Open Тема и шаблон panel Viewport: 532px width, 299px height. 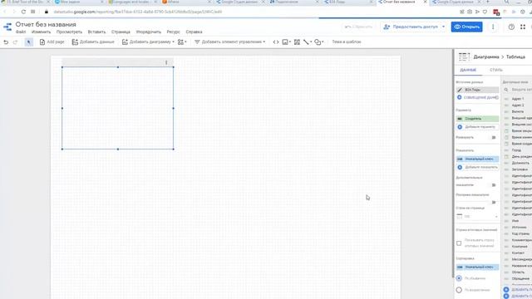coord(347,42)
